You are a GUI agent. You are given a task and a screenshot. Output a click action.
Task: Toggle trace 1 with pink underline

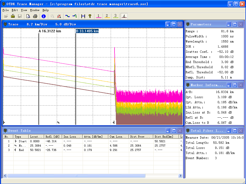[98, 16]
